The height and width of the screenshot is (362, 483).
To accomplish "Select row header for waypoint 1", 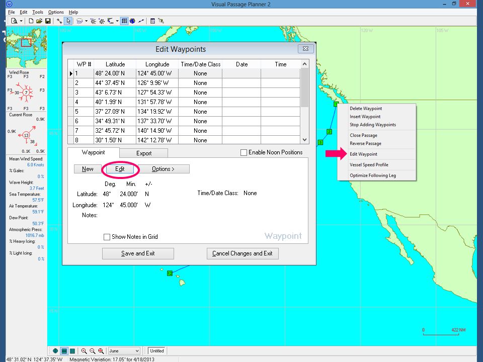I will click(71, 73).
